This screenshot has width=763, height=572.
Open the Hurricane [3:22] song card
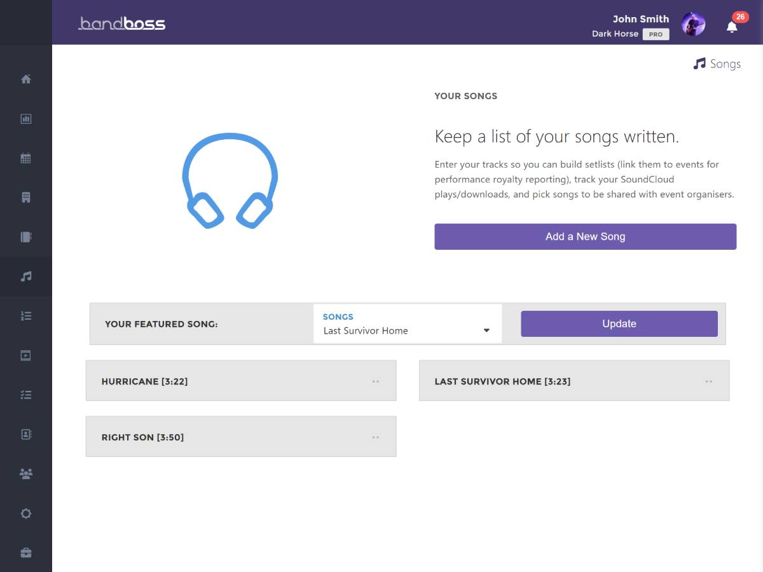click(241, 381)
